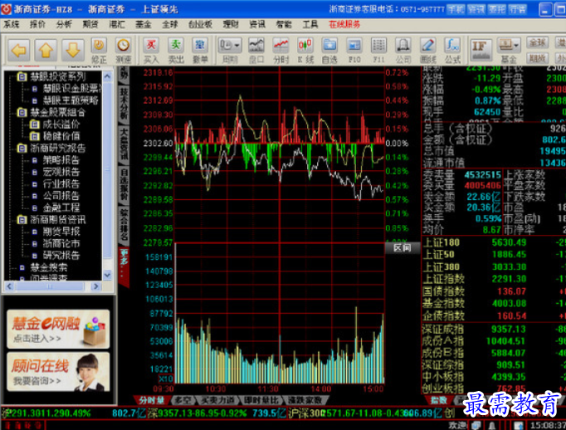Open 期货早报 in the tree
Viewport: 566px width, 430px height.
(61, 232)
